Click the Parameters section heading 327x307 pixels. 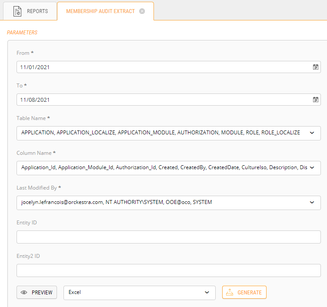[22, 33]
